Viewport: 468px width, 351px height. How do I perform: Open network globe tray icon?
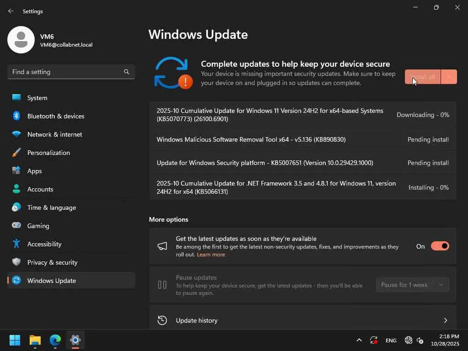click(x=408, y=340)
